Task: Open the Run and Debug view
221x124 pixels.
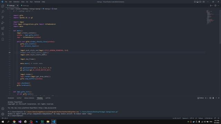Action: [x=3, y=23]
